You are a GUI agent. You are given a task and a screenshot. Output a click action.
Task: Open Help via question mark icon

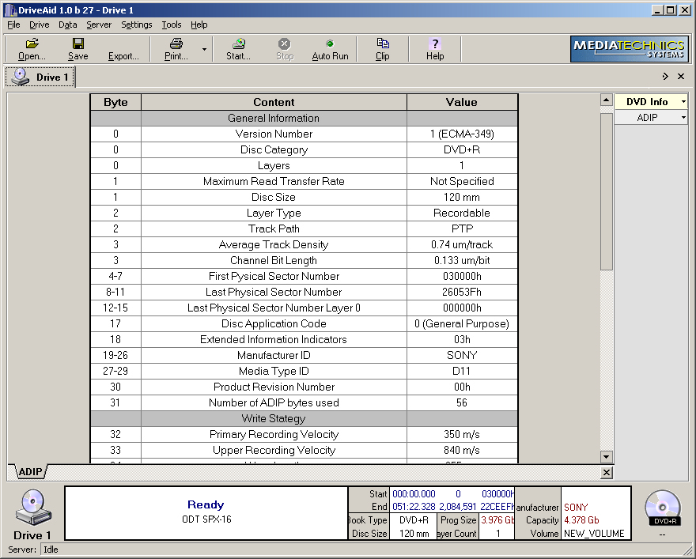point(435,44)
